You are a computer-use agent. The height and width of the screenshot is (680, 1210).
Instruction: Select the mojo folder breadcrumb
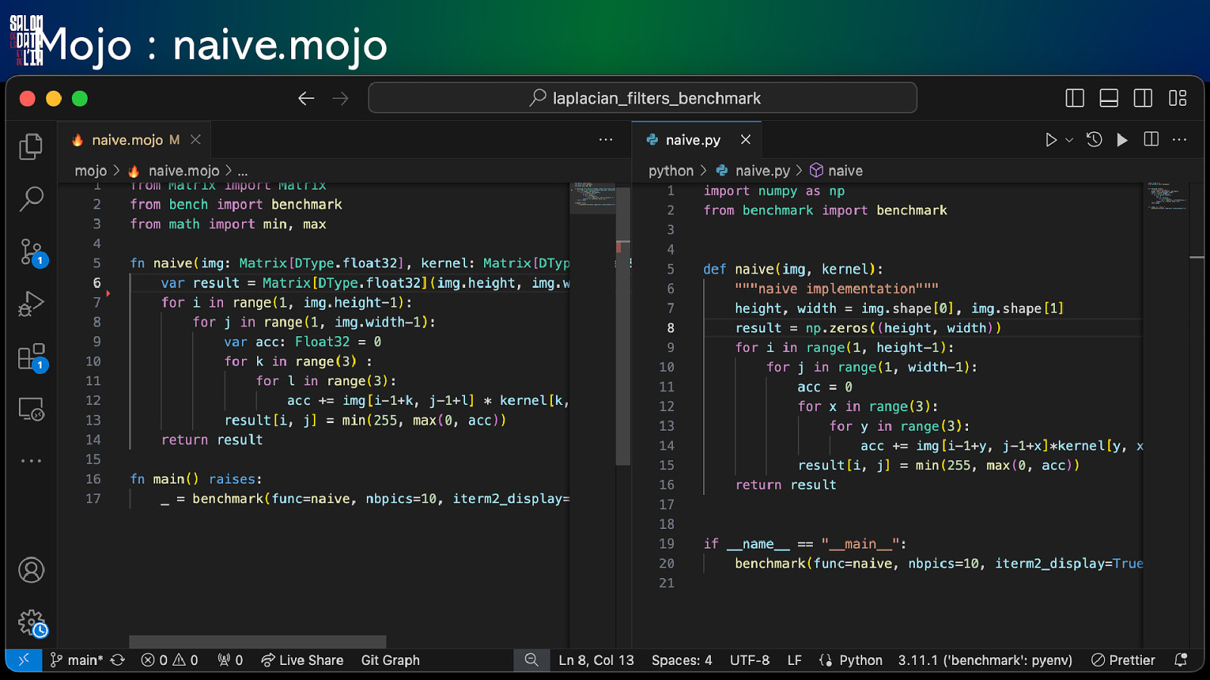click(x=91, y=171)
